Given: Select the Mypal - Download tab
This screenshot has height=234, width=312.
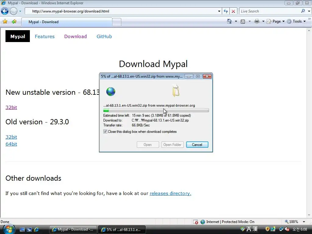Looking at the screenshot, I should tap(67, 22).
